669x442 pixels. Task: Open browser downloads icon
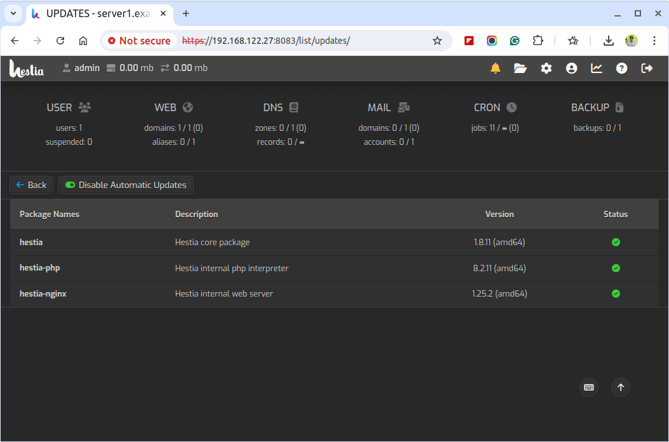point(609,41)
